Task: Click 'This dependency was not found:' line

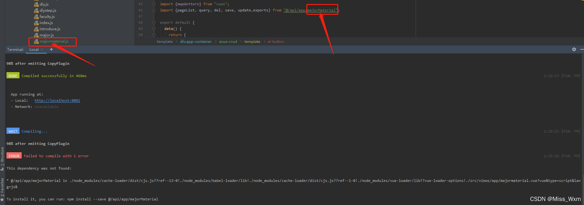Action: 39,168
